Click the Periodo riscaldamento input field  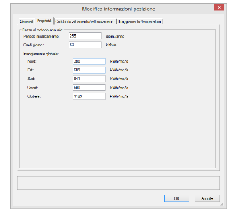(85, 36)
